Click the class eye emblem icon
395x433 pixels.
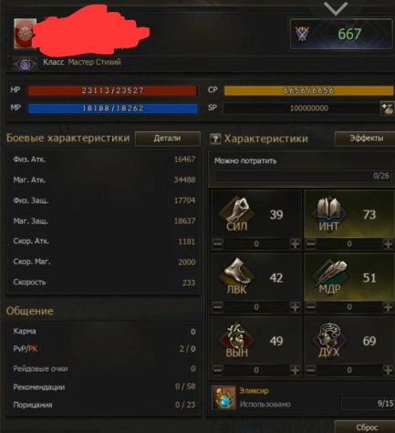pyautogui.click(x=26, y=64)
